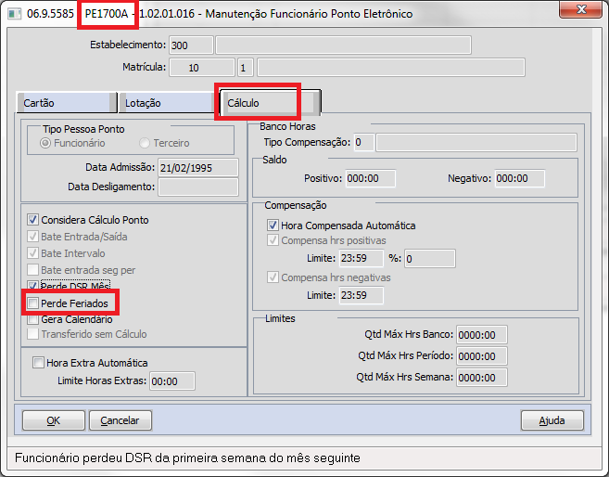Click the Saldo Positivo field
The width and height of the screenshot is (609, 477).
[x=371, y=178]
